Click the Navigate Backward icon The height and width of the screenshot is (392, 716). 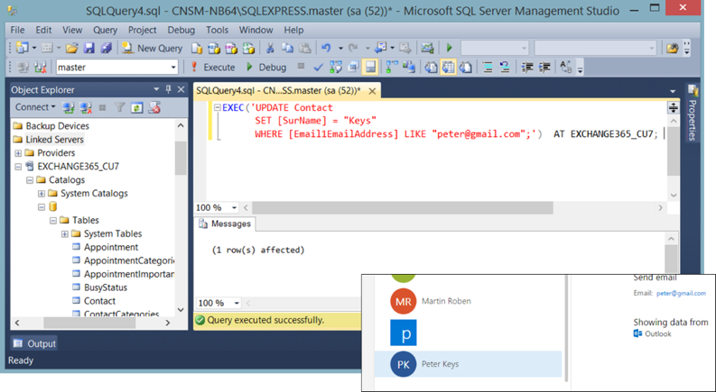(x=380, y=48)
